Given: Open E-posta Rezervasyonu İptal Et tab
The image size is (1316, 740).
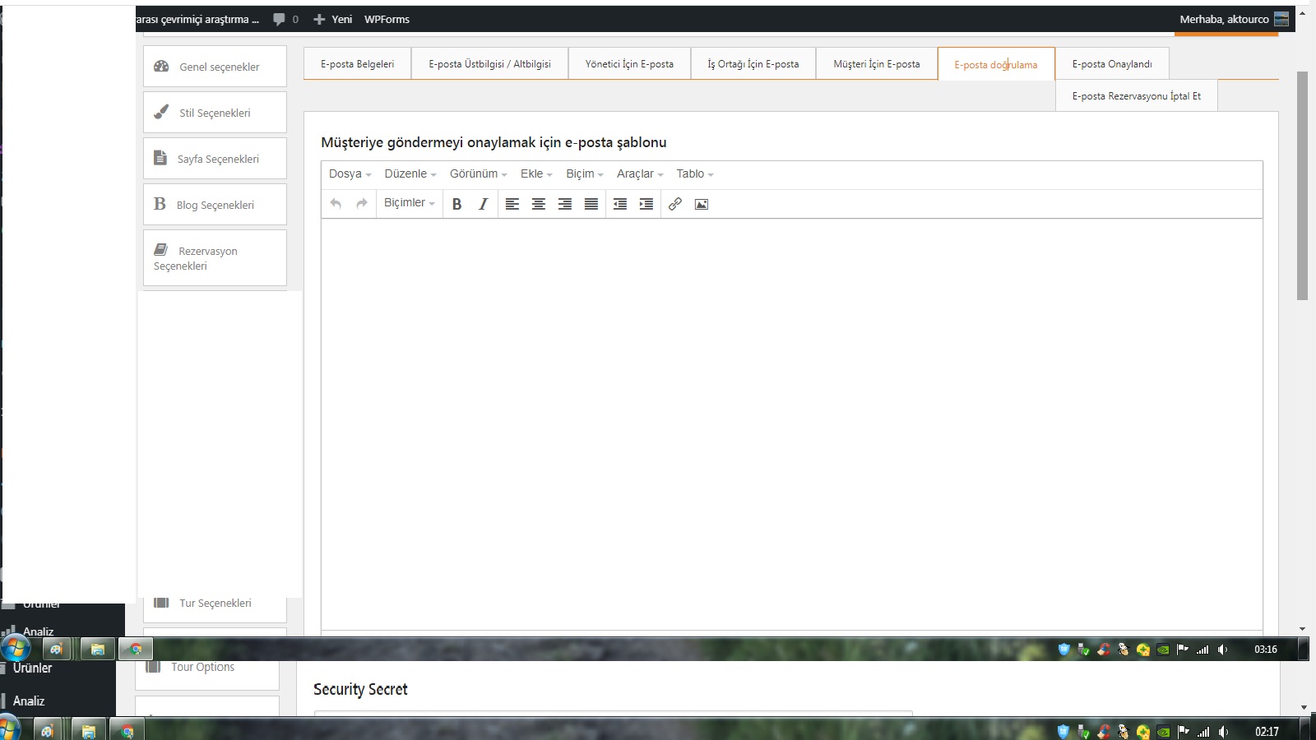Looking at the screenshot, I should 1137,95.
